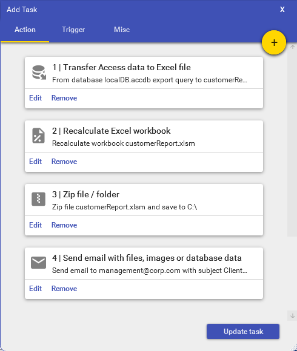This screenshot has width=297, height=351.
Task: Click the yellow plus add action button
Action: click(x=274, y=42)
